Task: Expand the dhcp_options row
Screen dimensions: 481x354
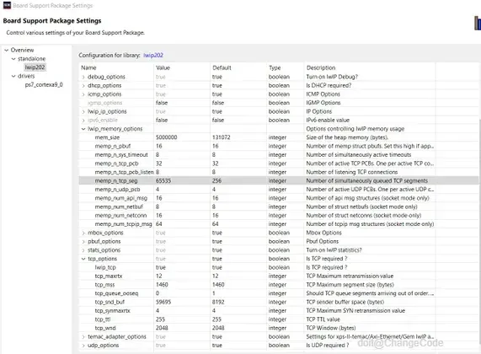Action: click(83, 85)
